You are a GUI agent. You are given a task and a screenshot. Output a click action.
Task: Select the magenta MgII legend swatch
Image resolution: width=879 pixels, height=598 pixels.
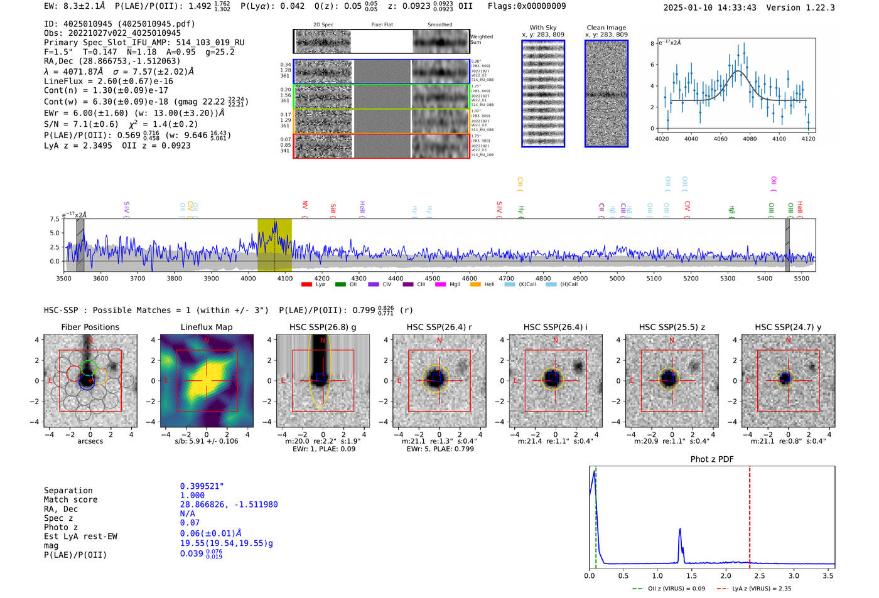440,285
